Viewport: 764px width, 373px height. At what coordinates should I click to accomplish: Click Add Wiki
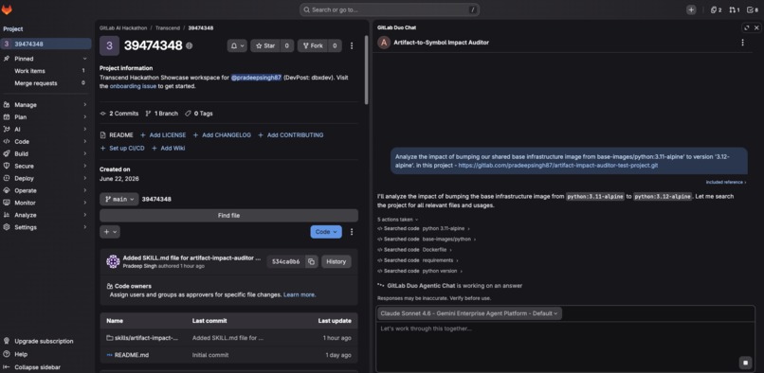pyautogui.click(x=169, y=148)
